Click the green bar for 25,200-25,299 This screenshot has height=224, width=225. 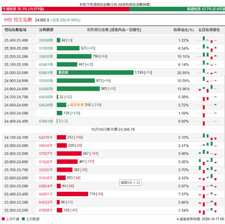pyautogui.click(x=74, y=56)
